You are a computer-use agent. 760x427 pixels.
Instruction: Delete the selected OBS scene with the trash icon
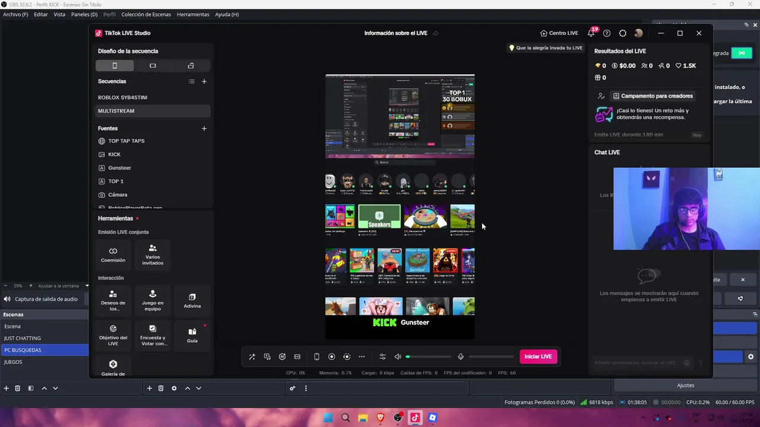[18, 388]
